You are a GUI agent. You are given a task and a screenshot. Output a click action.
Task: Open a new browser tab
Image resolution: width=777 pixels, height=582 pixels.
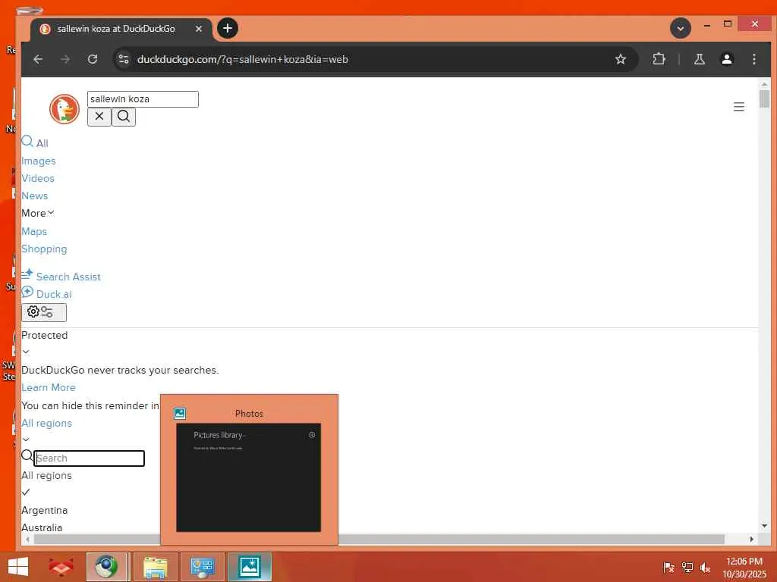228,28
